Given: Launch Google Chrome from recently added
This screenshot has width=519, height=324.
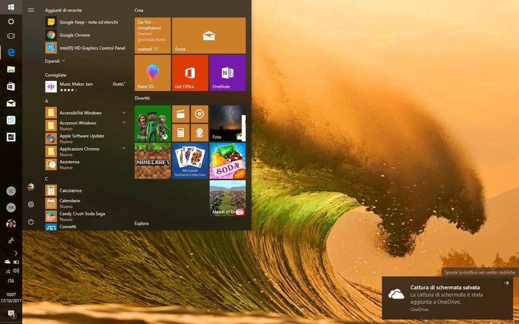Looking at the screenshot, I should pos(74,35).
